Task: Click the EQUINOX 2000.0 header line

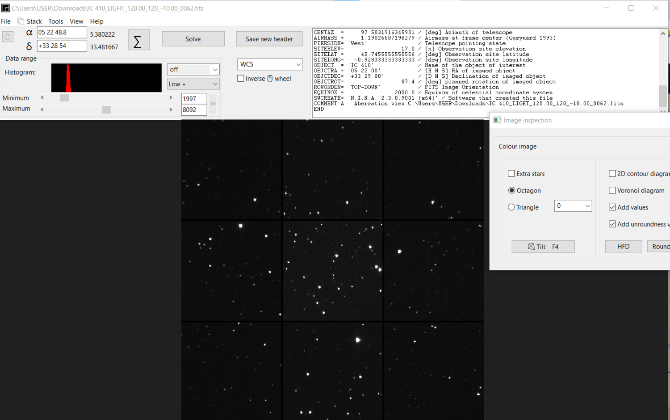Action: coord(433,93)
